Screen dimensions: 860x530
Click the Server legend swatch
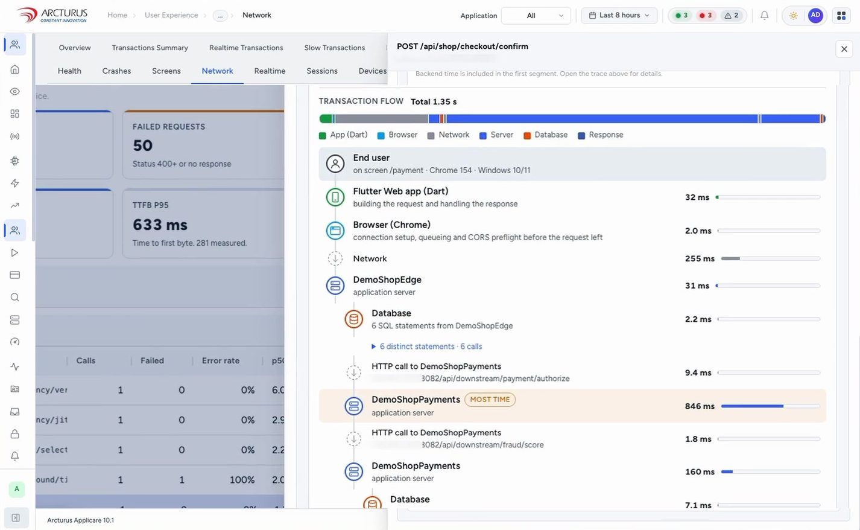click(483, 135)
